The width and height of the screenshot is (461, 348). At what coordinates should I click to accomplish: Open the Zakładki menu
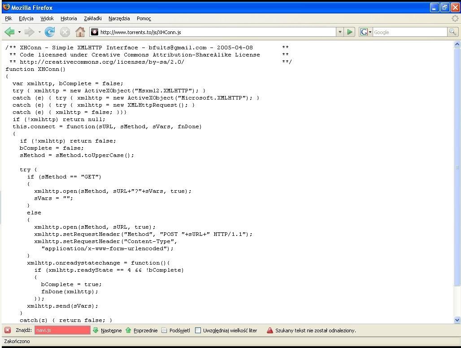[x=92, y=18]
